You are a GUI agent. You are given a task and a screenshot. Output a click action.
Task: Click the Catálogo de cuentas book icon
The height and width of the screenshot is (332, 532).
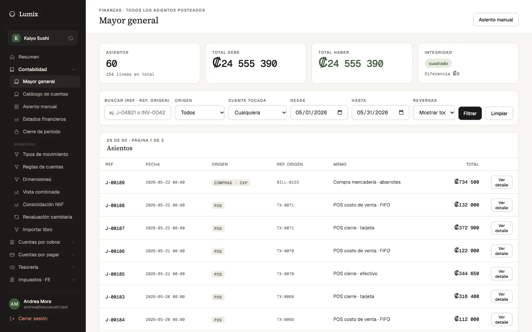(x=17, y=94)
